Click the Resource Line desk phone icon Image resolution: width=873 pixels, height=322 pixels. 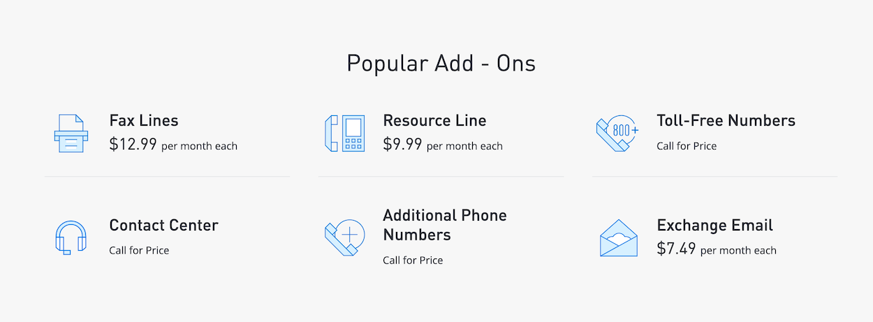coord(344,133)
